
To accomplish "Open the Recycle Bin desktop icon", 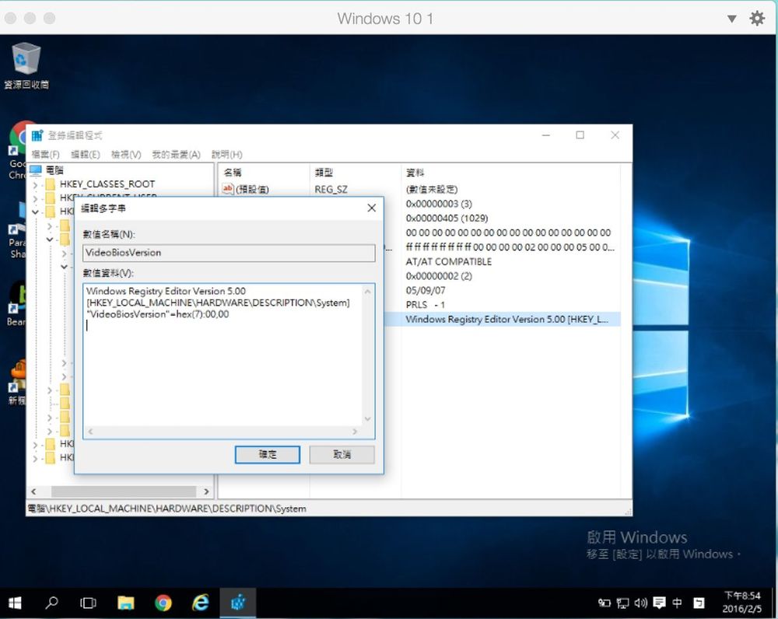I will tap(26, 59).
